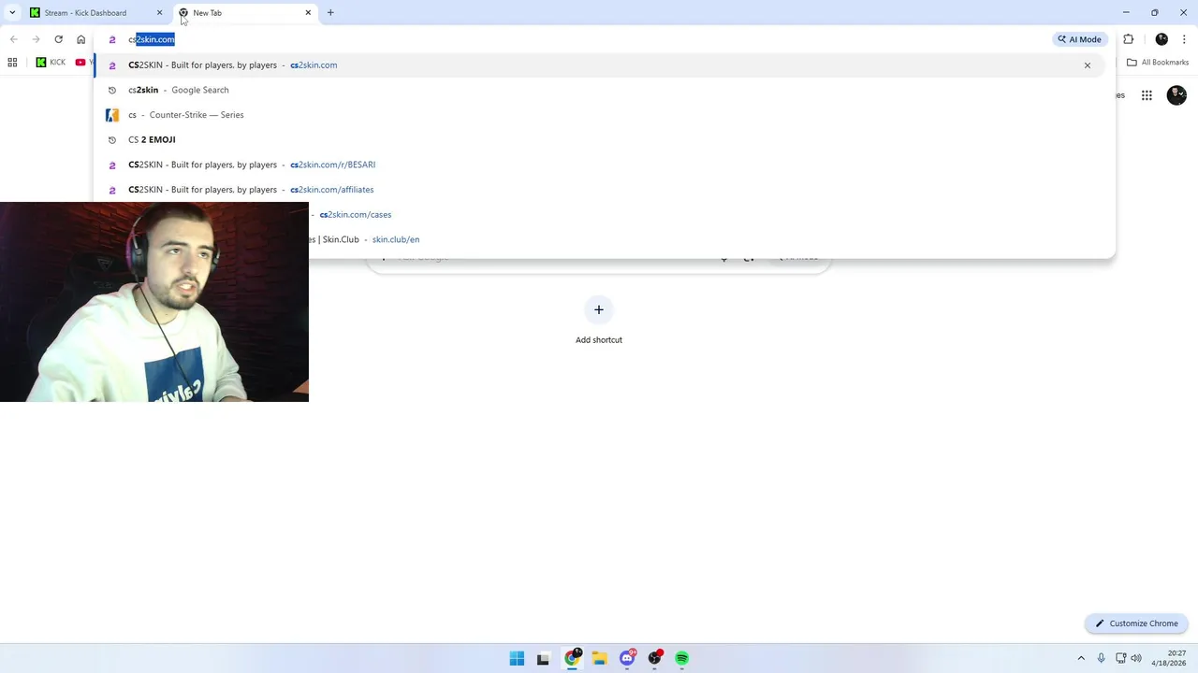The height and width of the screenshot is (673, 1198).
Task: Open the Extensions puzzle icon
Action: point(1128,39)
